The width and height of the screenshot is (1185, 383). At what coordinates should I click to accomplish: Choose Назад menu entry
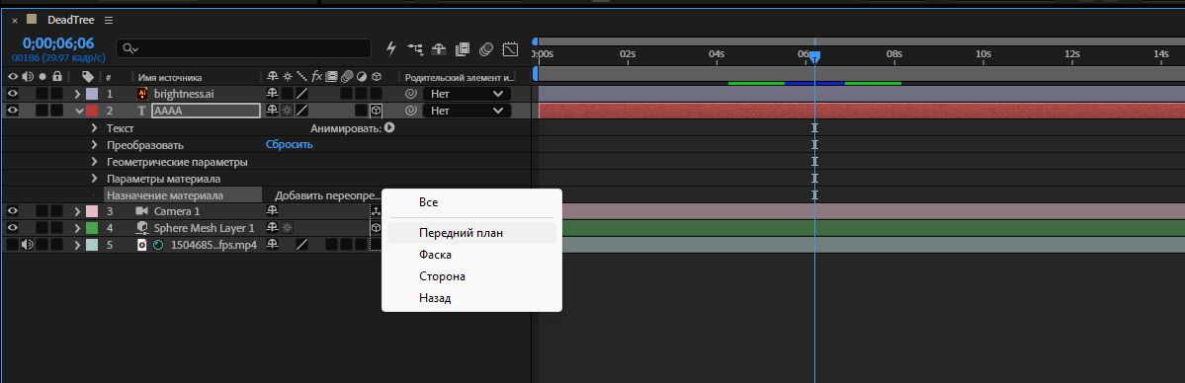pyautogui.click(x=471, y=298)
